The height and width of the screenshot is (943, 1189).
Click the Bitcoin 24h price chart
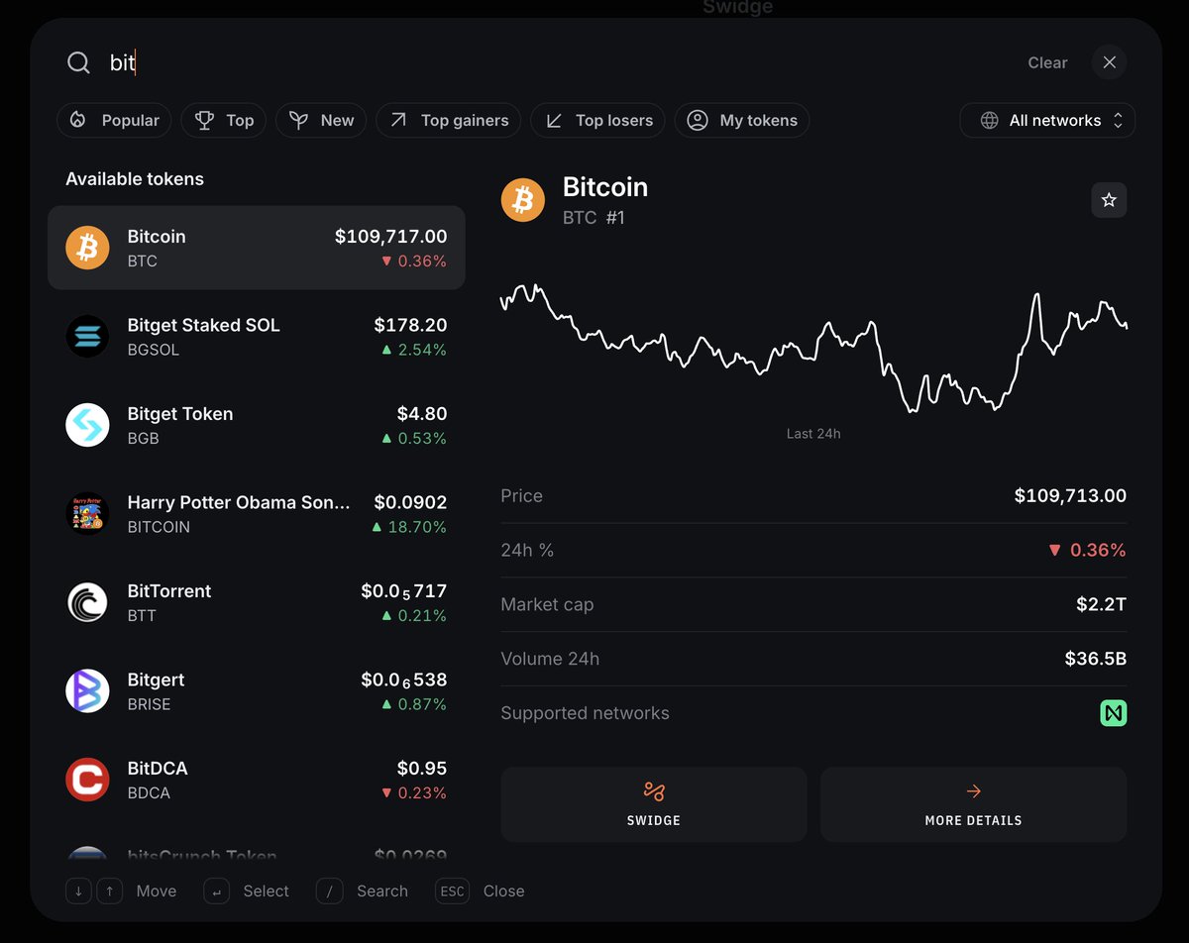click(x=813, y=348)
